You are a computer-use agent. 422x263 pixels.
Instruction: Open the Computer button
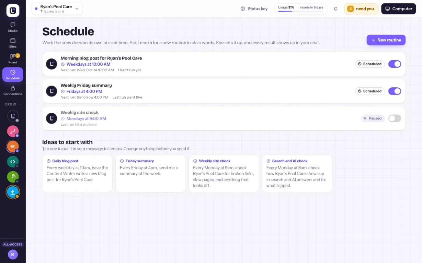tap(399, 9)
